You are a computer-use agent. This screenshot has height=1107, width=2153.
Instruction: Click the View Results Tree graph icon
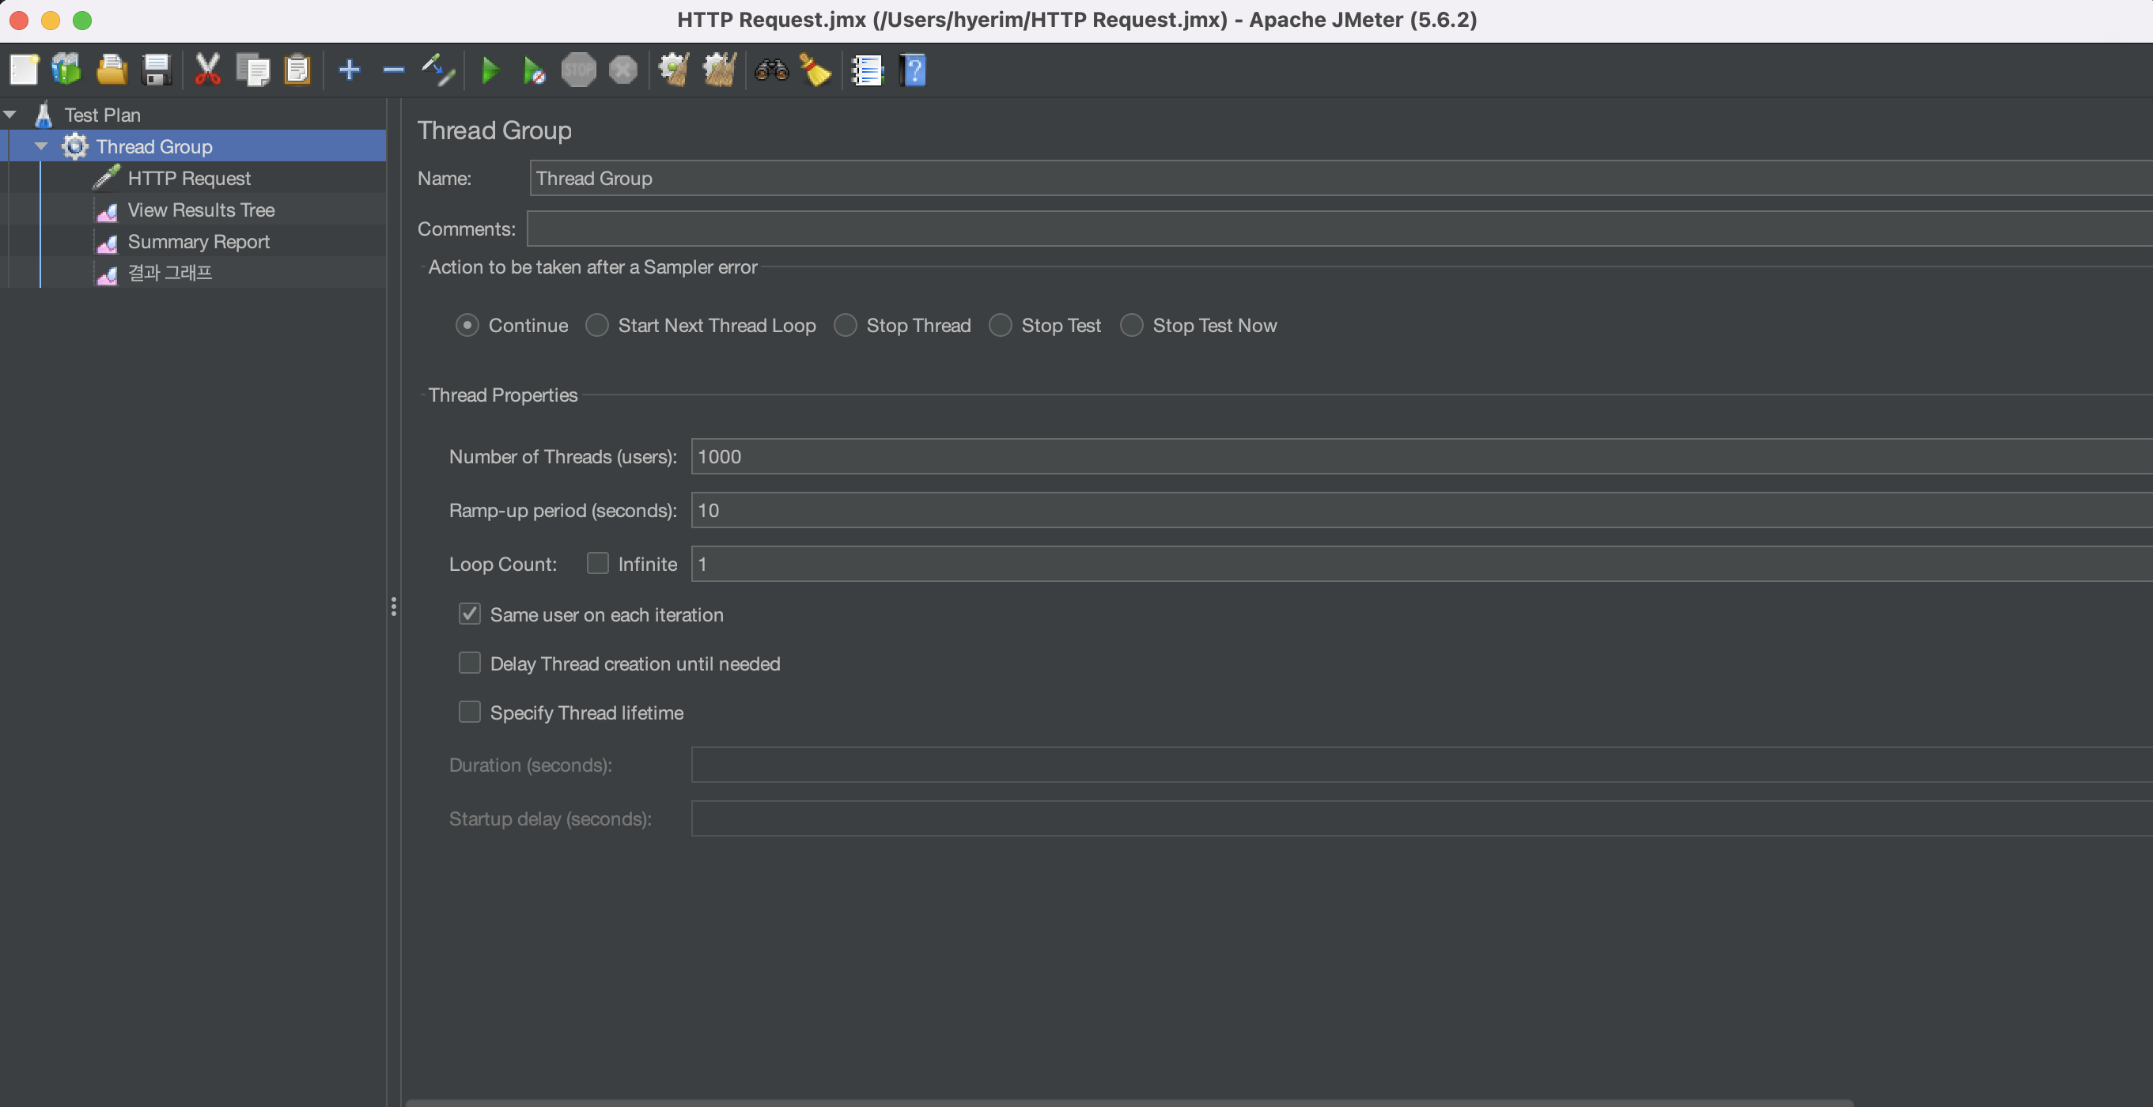[107, 211]
